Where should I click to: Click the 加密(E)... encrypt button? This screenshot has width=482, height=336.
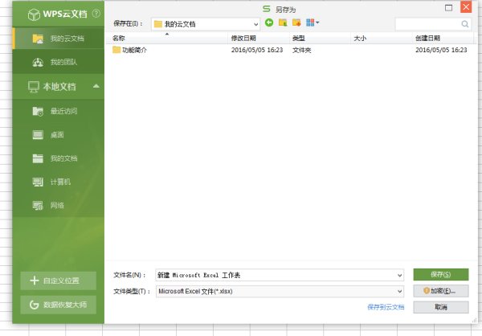click(x=441, y=291)
